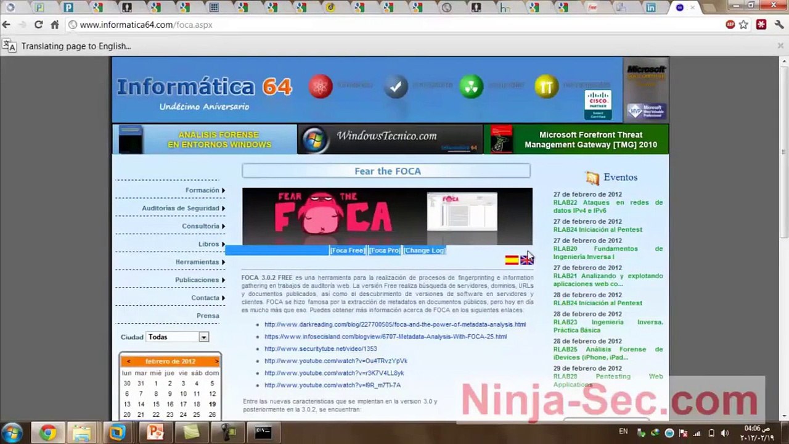This screenshot has width=789, height=444.
Task: Dismiss the translation bar with its X
Action: 780,46
